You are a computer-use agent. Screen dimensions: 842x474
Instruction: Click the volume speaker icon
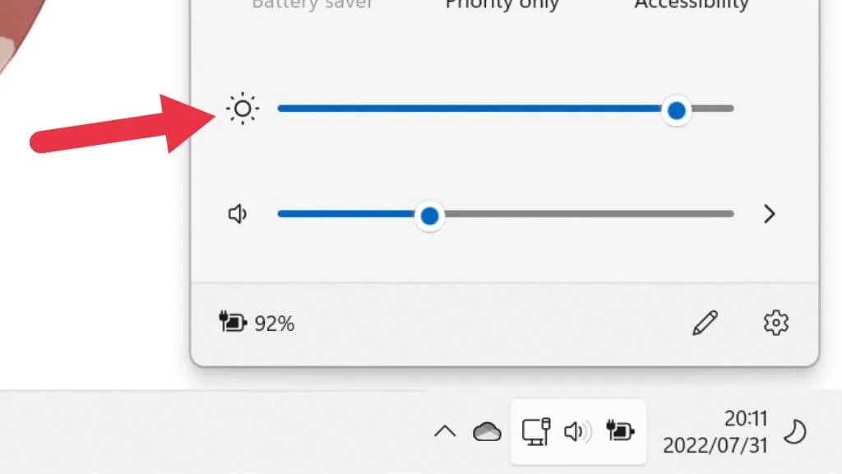pyautogui.click(x=237, y=214)
